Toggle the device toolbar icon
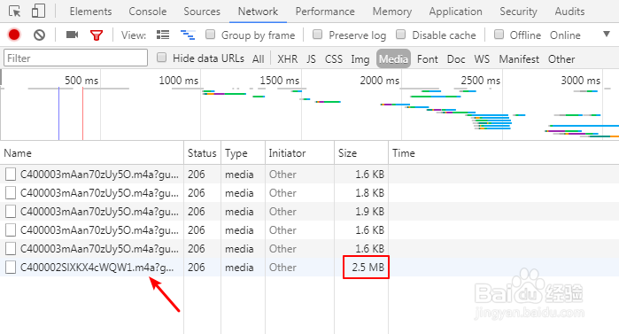Screen dimensions: 619x334 [x=38, y=11]
